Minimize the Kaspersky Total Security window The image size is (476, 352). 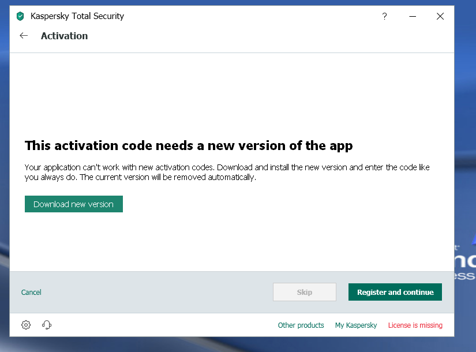pos(413,16)
